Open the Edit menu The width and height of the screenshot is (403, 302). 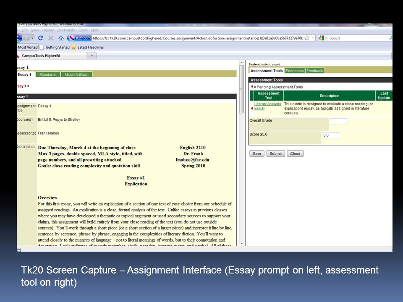tap(25, 30)
